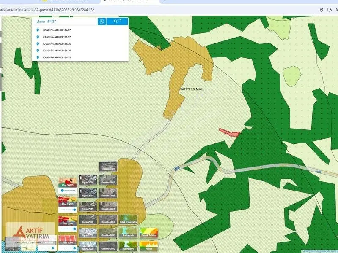Switch basemap to Ortofoto 2018
Screen dimensions: 338x253
[108, 206]
